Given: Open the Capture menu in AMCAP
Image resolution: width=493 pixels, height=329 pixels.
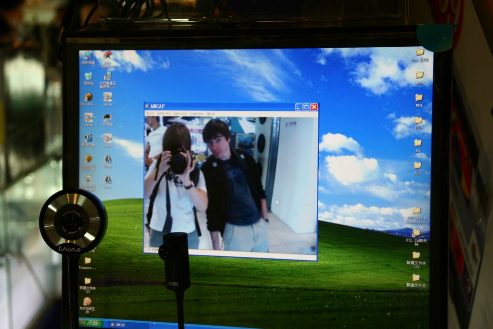Looking at the screenshot, I should pyautogui.click(x=197, y=114).
